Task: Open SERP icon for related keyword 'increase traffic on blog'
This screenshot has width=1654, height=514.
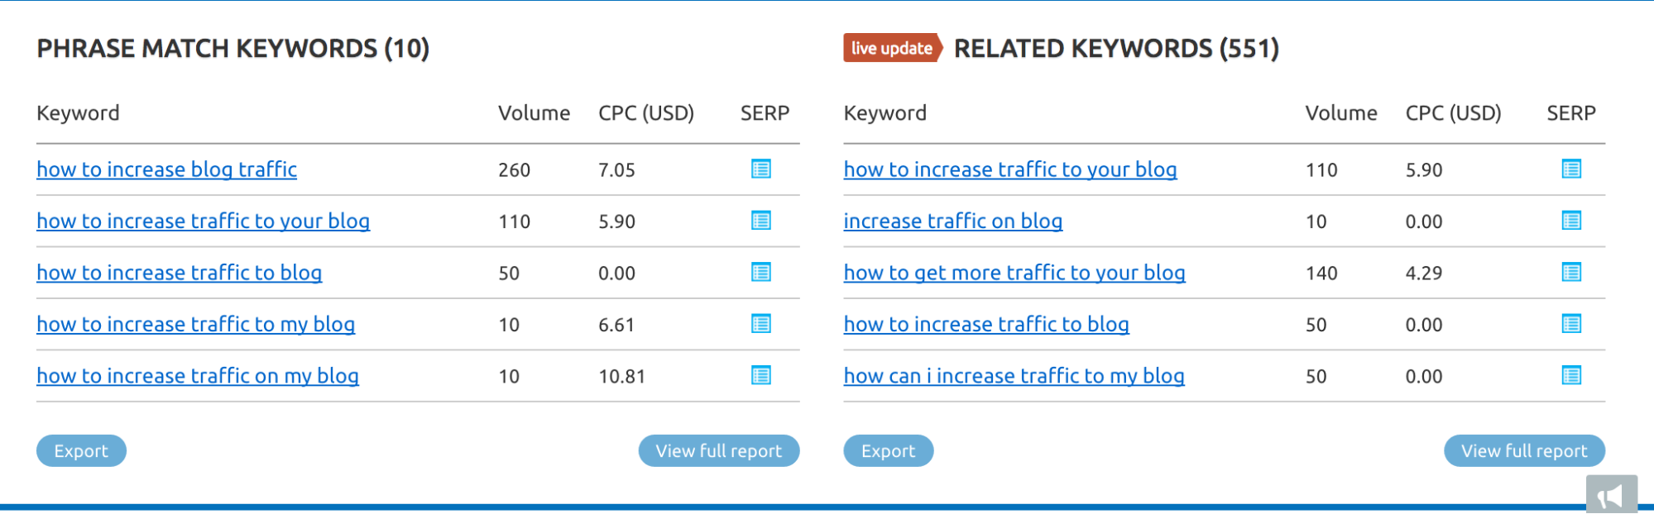Action: pyautogui.click(x=1570, y=221)
